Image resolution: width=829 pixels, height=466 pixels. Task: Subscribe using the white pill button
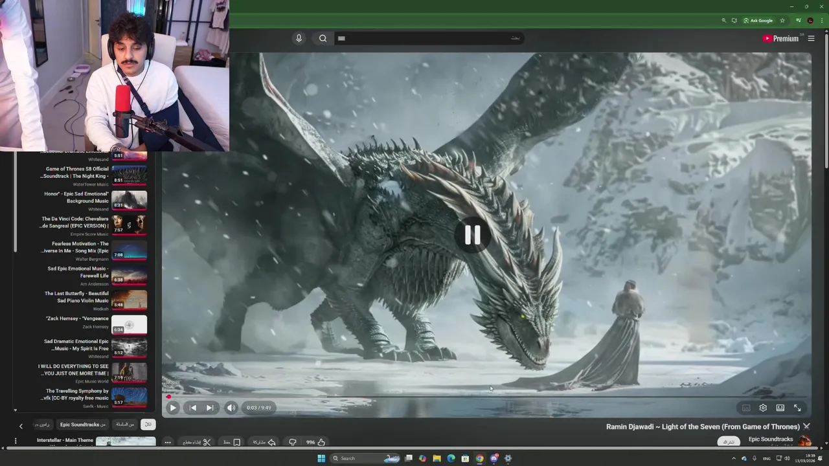(x=729, y=442)
